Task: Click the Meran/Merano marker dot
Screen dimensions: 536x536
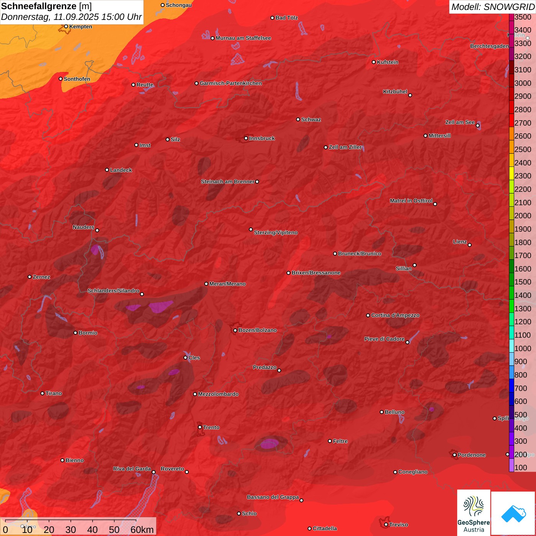Action: point(206,284)
